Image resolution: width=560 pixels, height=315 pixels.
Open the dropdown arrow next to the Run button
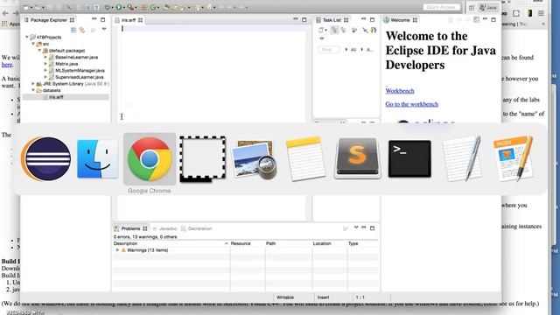coord(124,7)
